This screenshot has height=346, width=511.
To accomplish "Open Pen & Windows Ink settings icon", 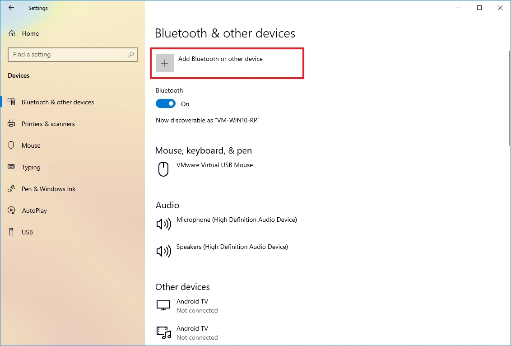I will tap(11, 189).
